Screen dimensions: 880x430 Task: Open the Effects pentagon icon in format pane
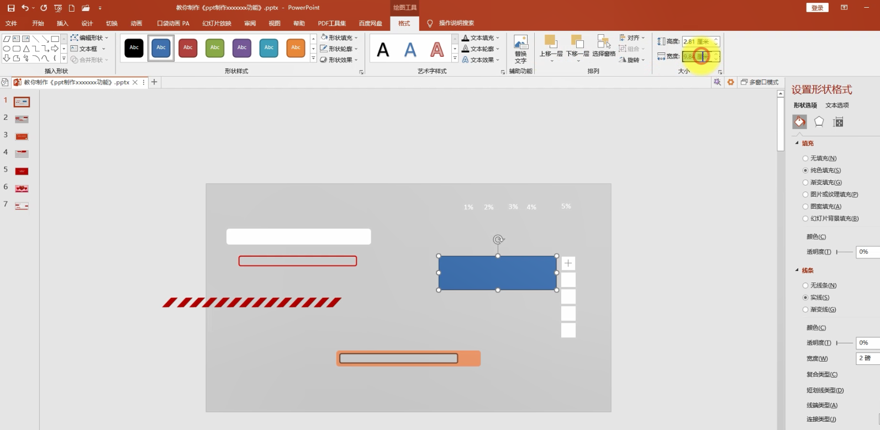pos(819,122)
